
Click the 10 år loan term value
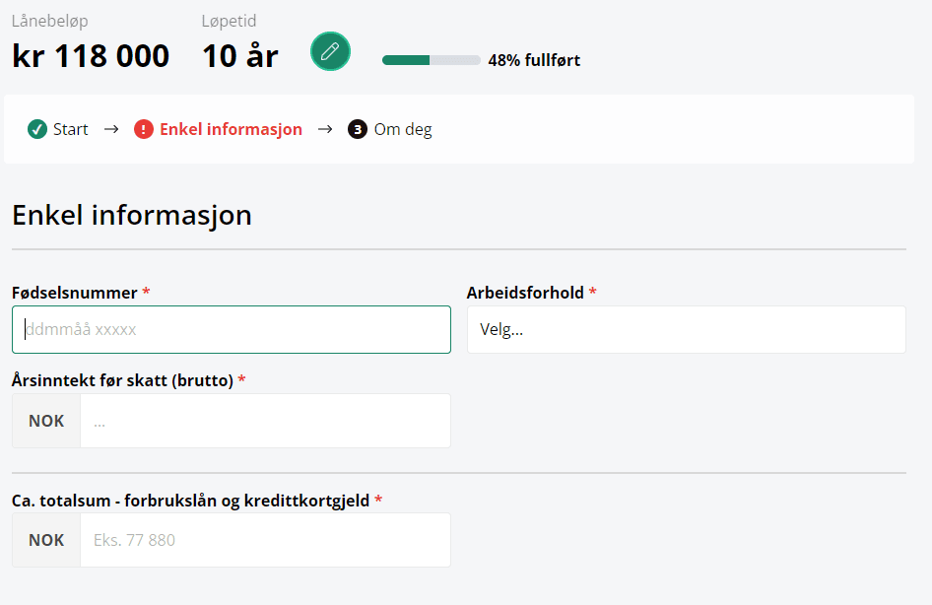tap(240, 56)
